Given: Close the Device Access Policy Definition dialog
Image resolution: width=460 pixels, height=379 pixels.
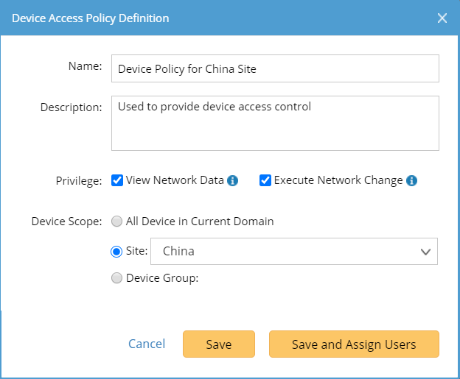Looking at the screenshot, I should point(442,18).
